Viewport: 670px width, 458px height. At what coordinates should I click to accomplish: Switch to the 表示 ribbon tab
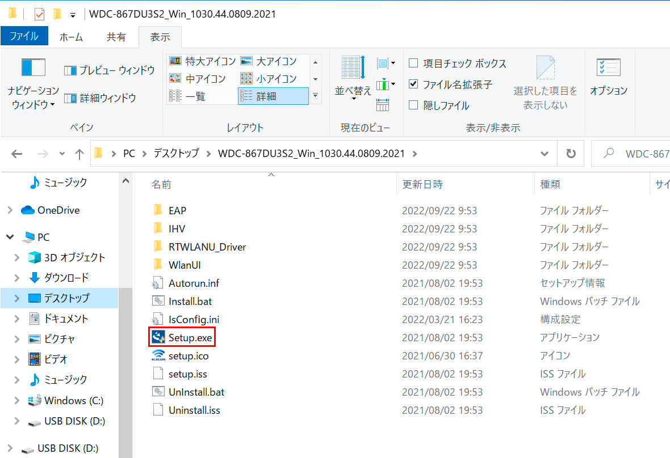point(160,37)
